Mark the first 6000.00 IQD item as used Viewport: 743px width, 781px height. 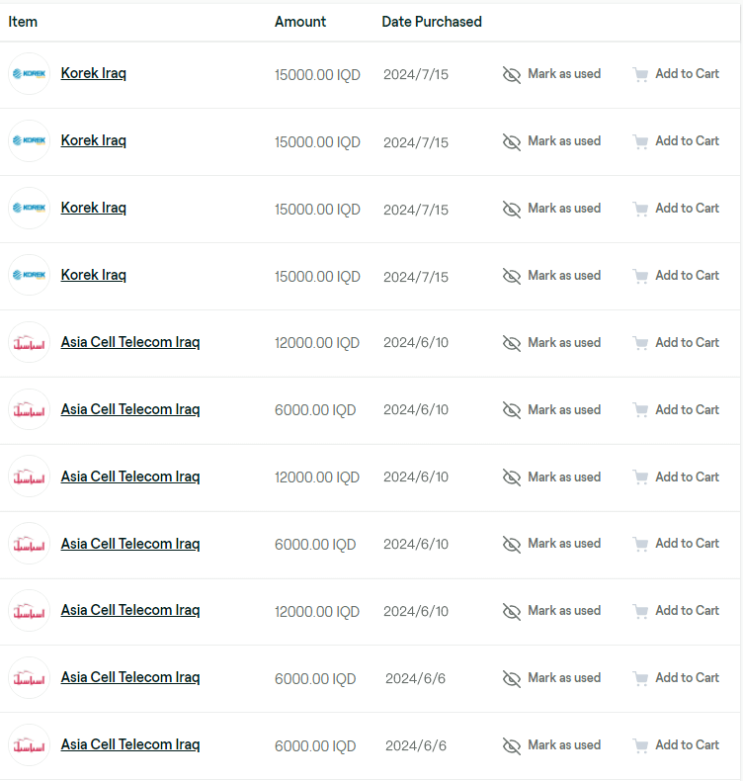pyautogui.click(x=563, y=410)
